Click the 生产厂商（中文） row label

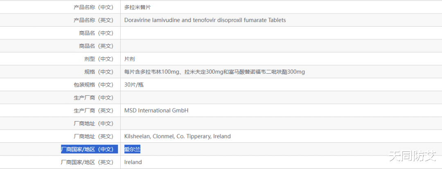point(93,98)
